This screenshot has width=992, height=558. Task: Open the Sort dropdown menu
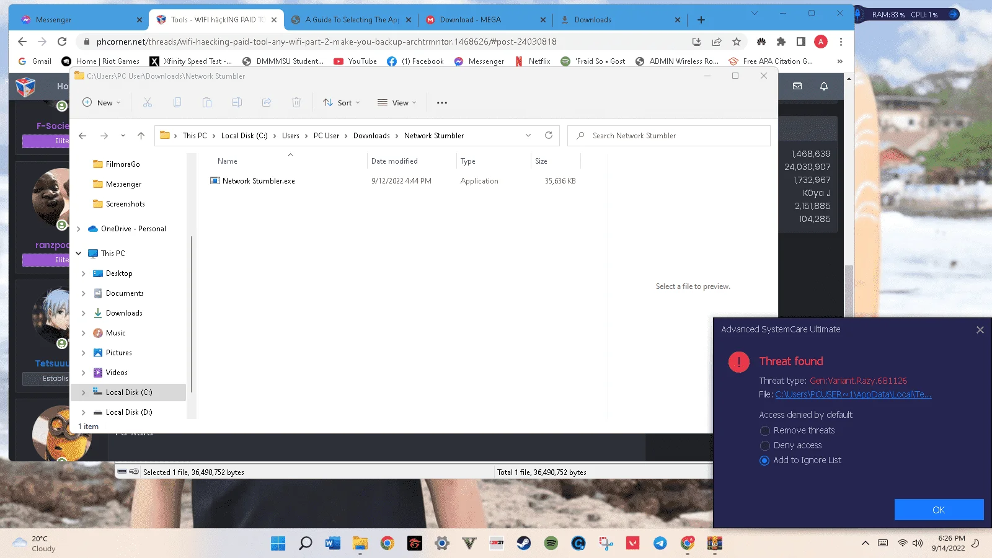click(342, 103)
